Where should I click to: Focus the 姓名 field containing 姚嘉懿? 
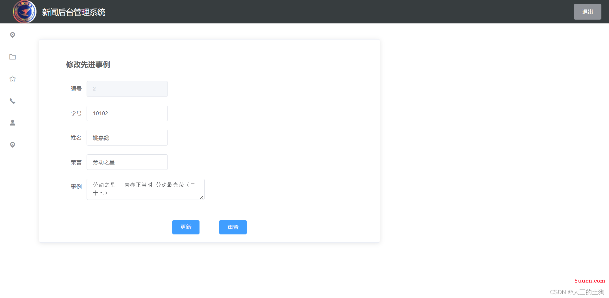[x=127, y=138]
